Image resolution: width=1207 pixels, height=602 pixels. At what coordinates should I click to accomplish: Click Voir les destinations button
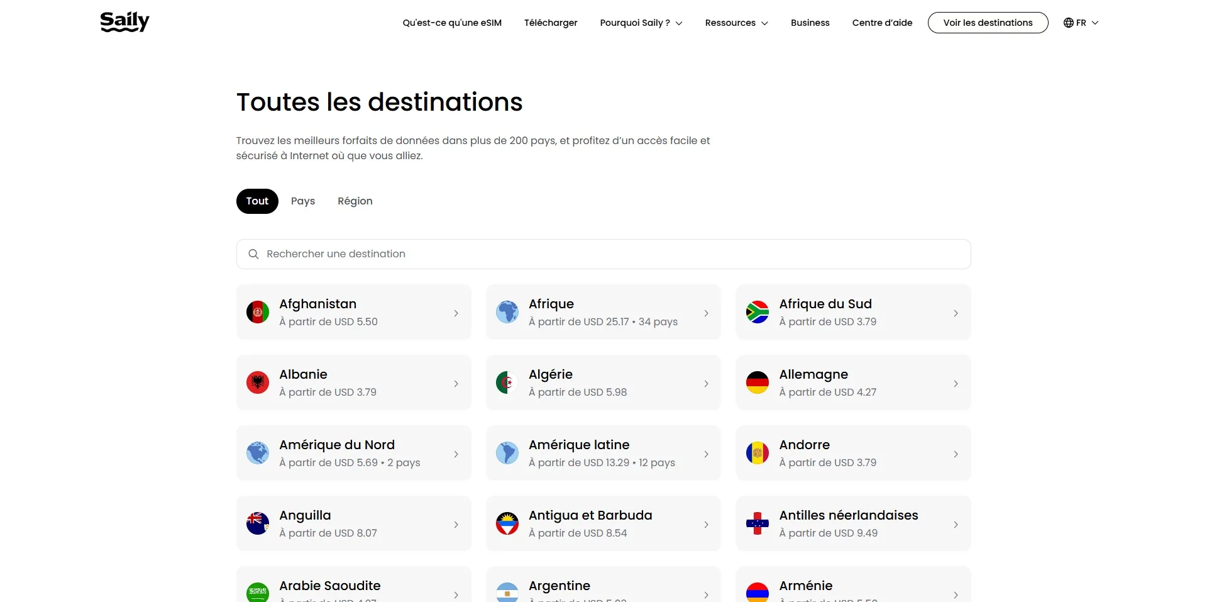988,23
